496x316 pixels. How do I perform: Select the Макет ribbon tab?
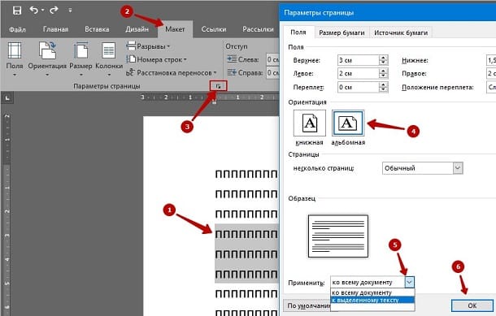click(x=175, y=29)
